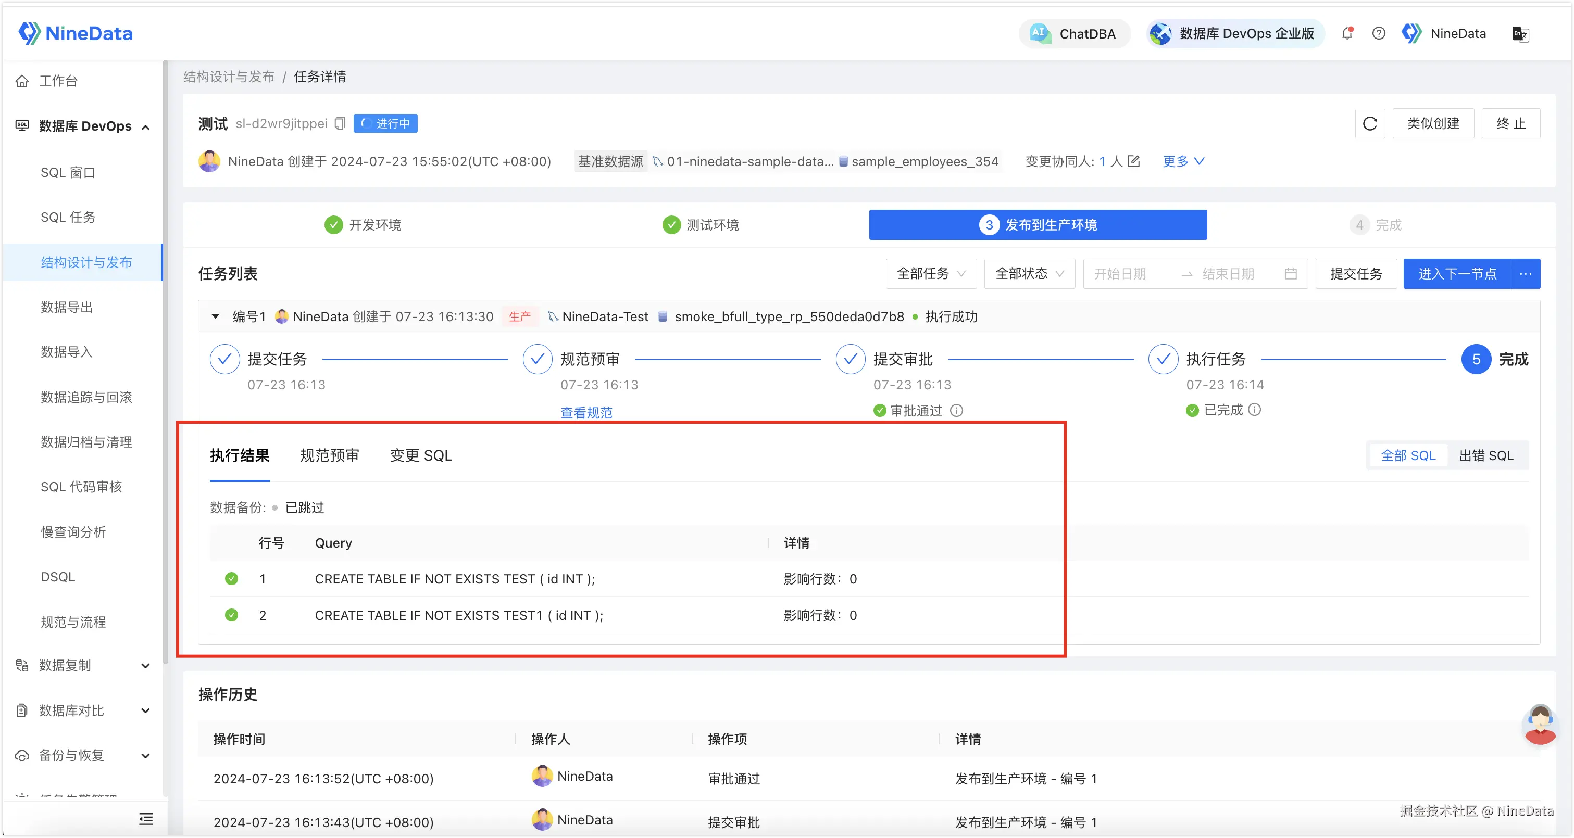Open the 查看规范 link

click(x=586, y=413)
